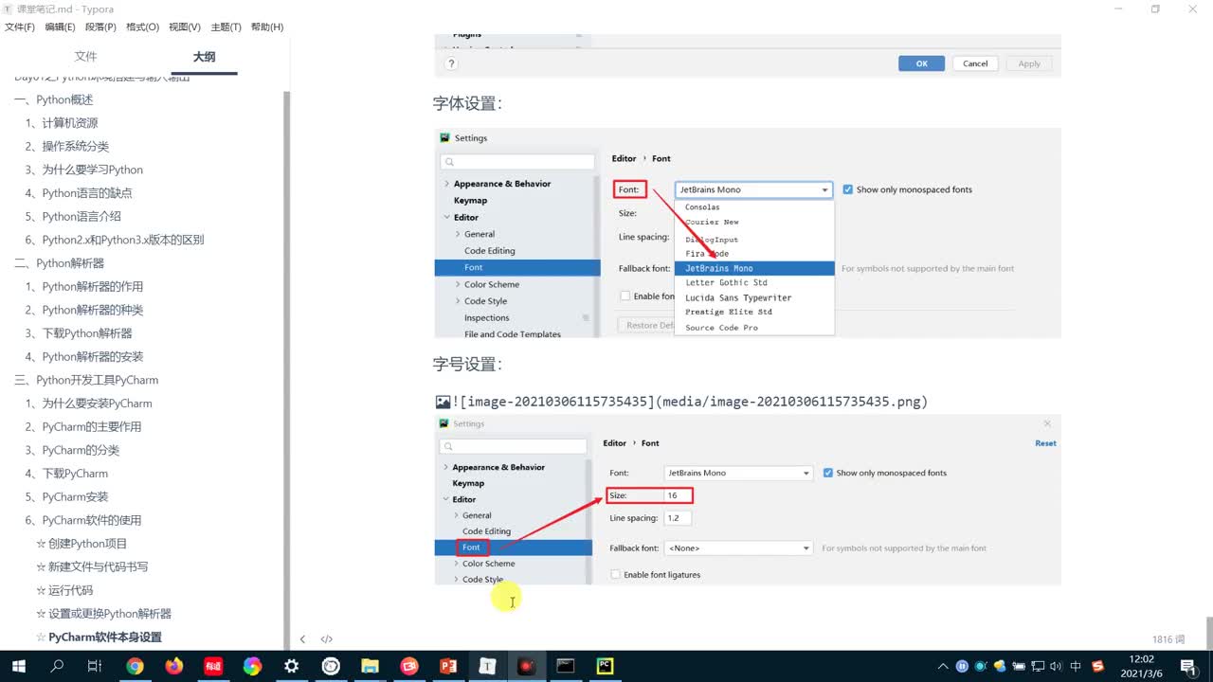Launch Google Chrome from the taskbar
This screenshot has height=682, width=1213.
135,666
